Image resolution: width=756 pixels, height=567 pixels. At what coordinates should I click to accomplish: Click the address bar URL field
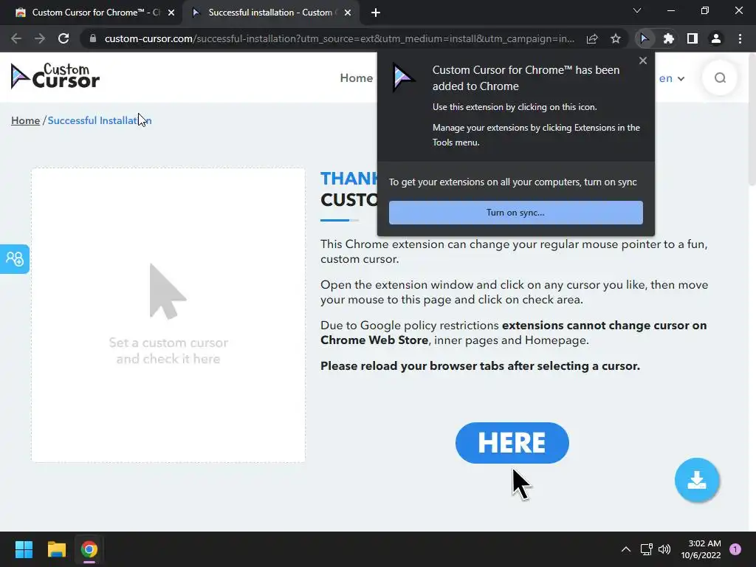click(339, 38)
